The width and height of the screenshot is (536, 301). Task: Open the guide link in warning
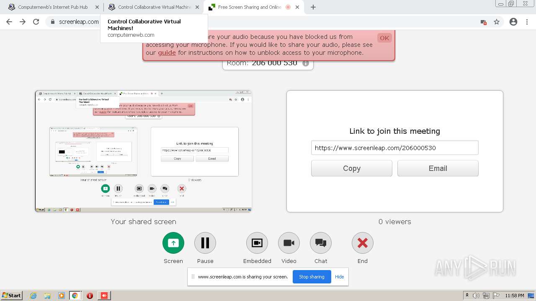tap(167, 53)
